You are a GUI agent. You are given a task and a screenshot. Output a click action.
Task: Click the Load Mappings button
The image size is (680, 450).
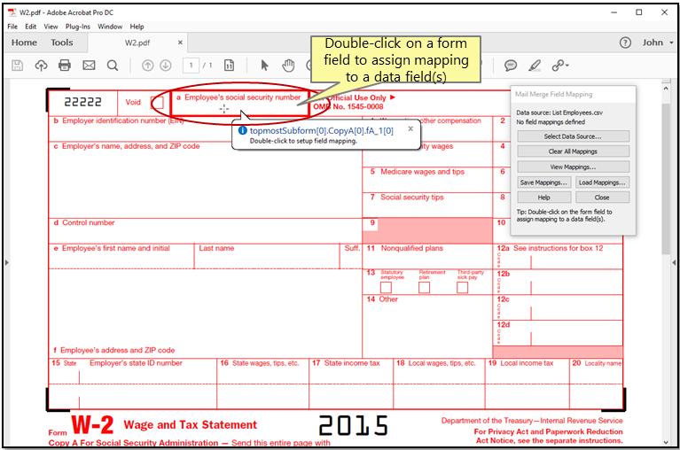(x=602, y=182)
